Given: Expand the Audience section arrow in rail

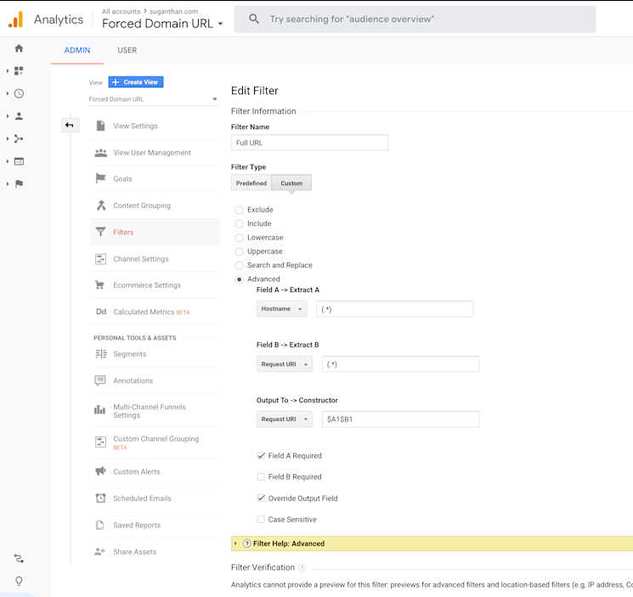Looking at the screenshot, I should pos(8,116).
